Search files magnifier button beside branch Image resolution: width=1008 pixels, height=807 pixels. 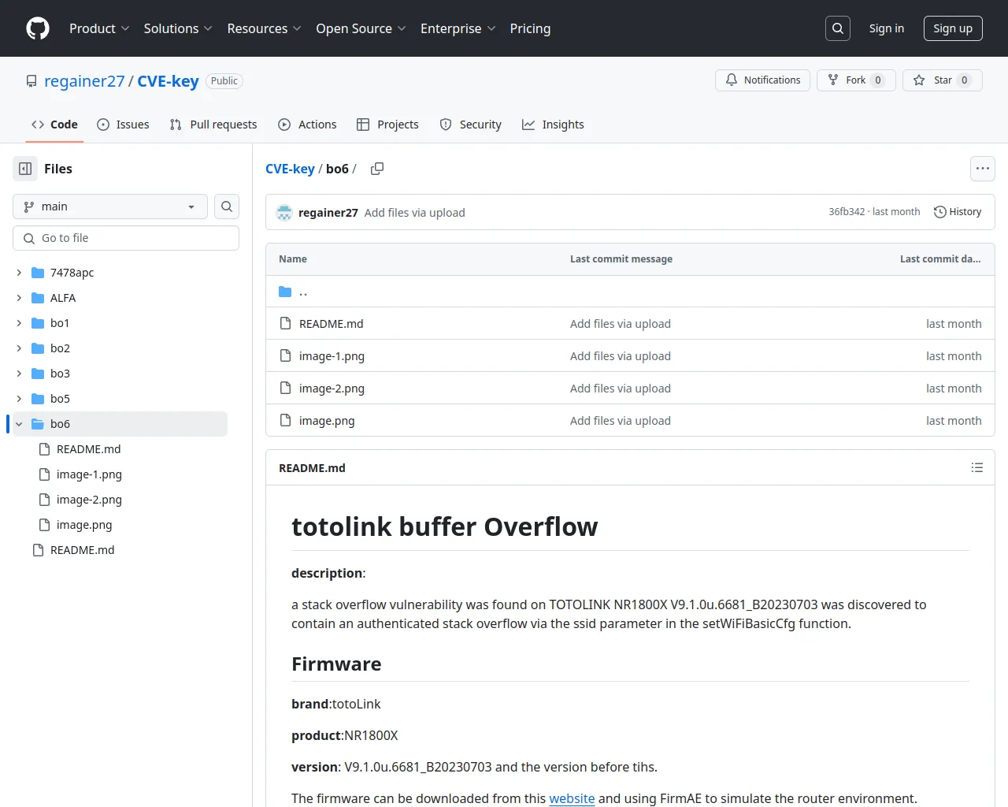pyautogui.click(x=227, y=206)
